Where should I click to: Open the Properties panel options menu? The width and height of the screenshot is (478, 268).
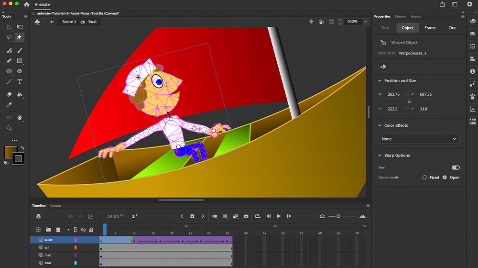(463, 16)
